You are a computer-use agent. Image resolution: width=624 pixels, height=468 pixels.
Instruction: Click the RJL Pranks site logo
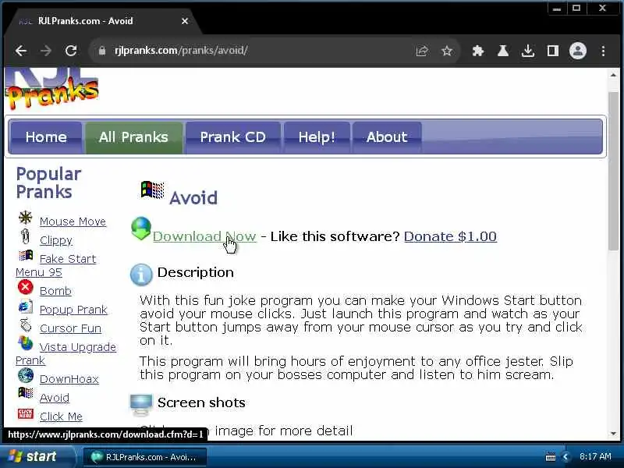[52, 89]
